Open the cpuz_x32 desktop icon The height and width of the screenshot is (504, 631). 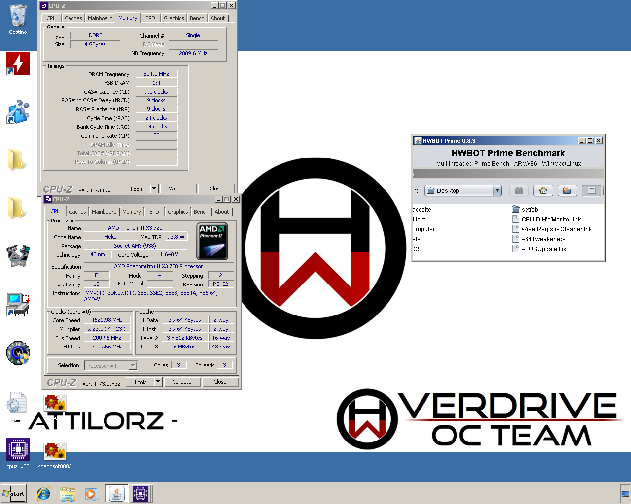[18, 453]
